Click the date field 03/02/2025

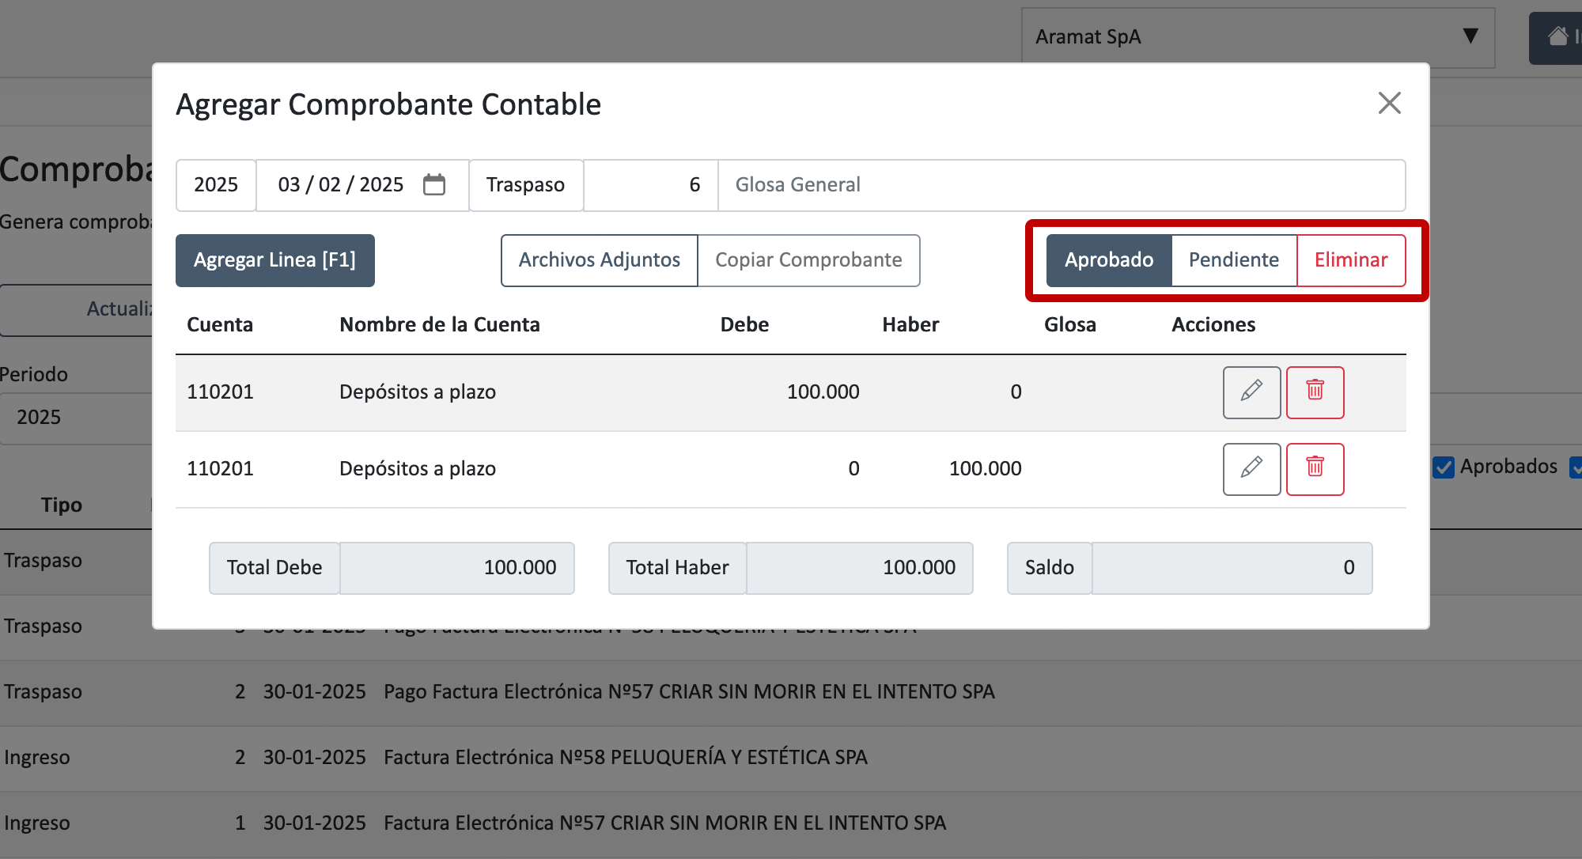tap(340, 185)
